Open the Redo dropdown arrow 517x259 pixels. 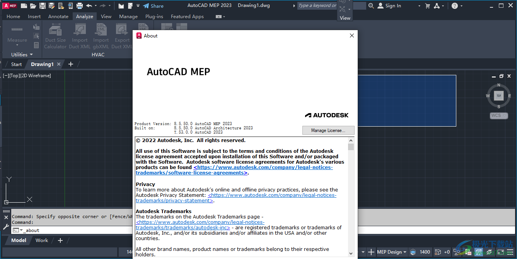point(109,5)
